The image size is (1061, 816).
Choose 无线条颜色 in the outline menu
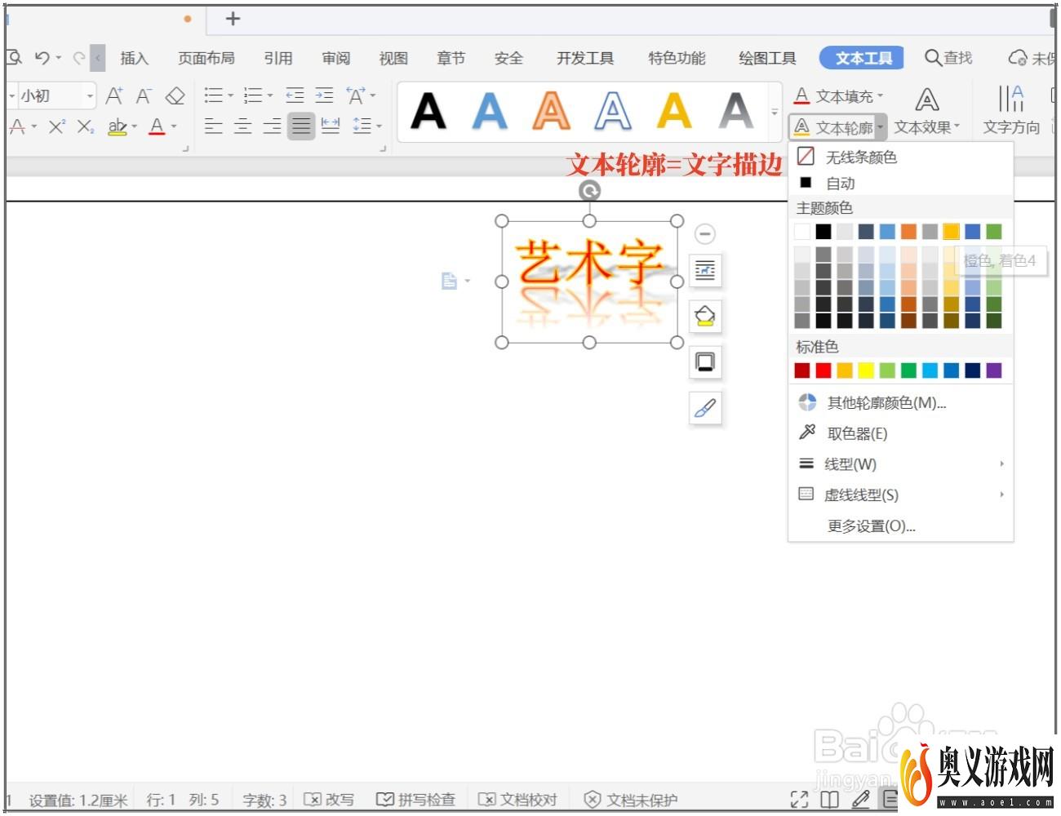coord(901,157)
